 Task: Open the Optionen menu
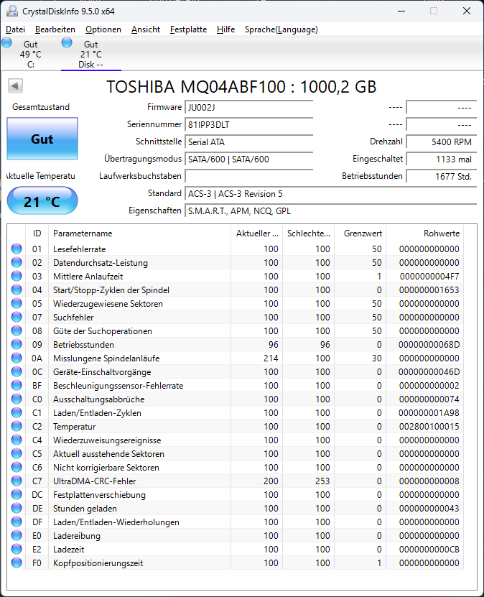tap(103, 29)
